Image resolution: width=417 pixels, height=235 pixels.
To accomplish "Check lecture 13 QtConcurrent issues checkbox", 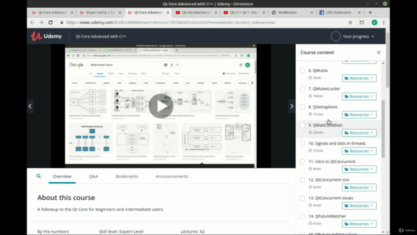I will point(302,198).
